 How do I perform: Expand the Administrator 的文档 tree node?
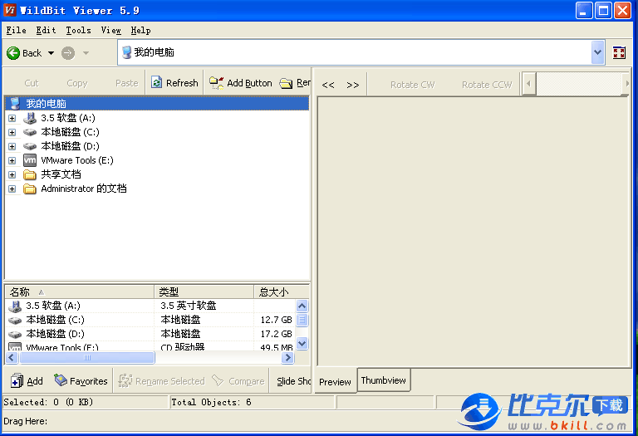[x=12, y=189]
